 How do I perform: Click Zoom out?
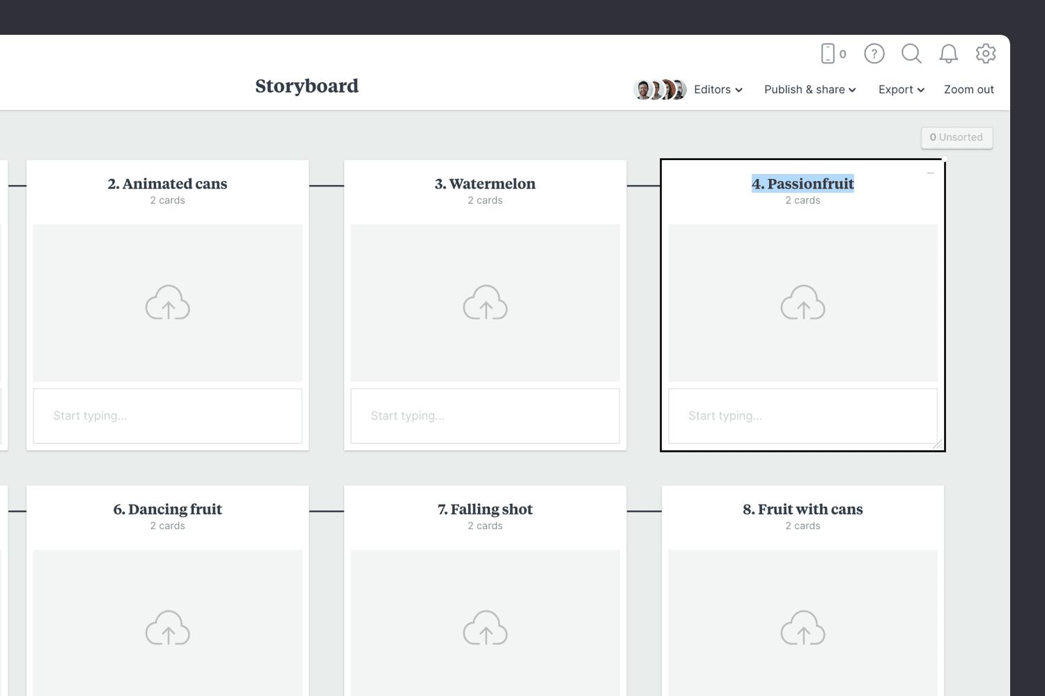[x=969, y=89]
